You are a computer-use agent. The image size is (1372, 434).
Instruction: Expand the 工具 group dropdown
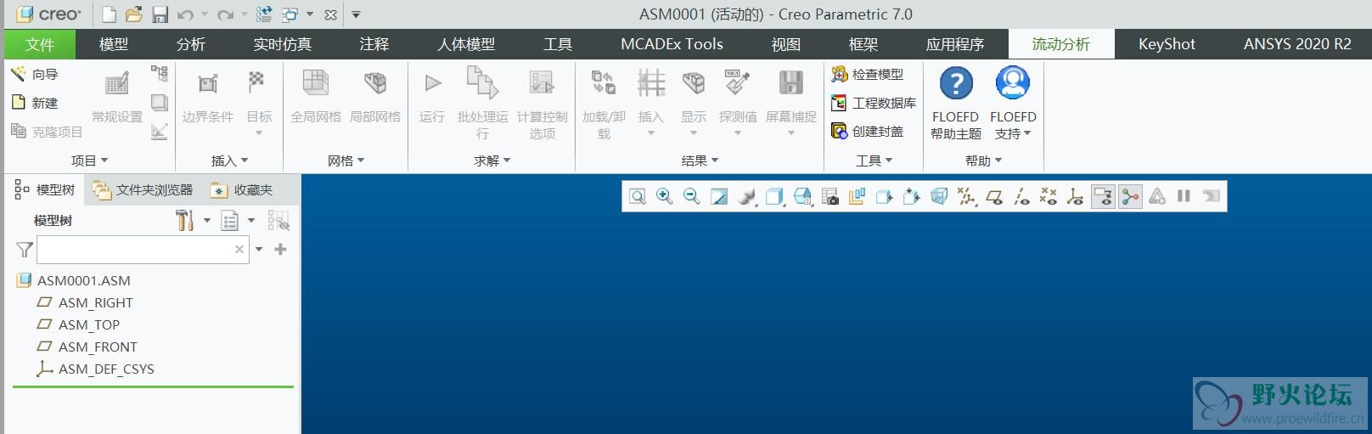click(x=874, y=160)
